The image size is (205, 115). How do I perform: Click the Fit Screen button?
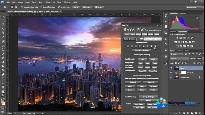coord(86,7)
